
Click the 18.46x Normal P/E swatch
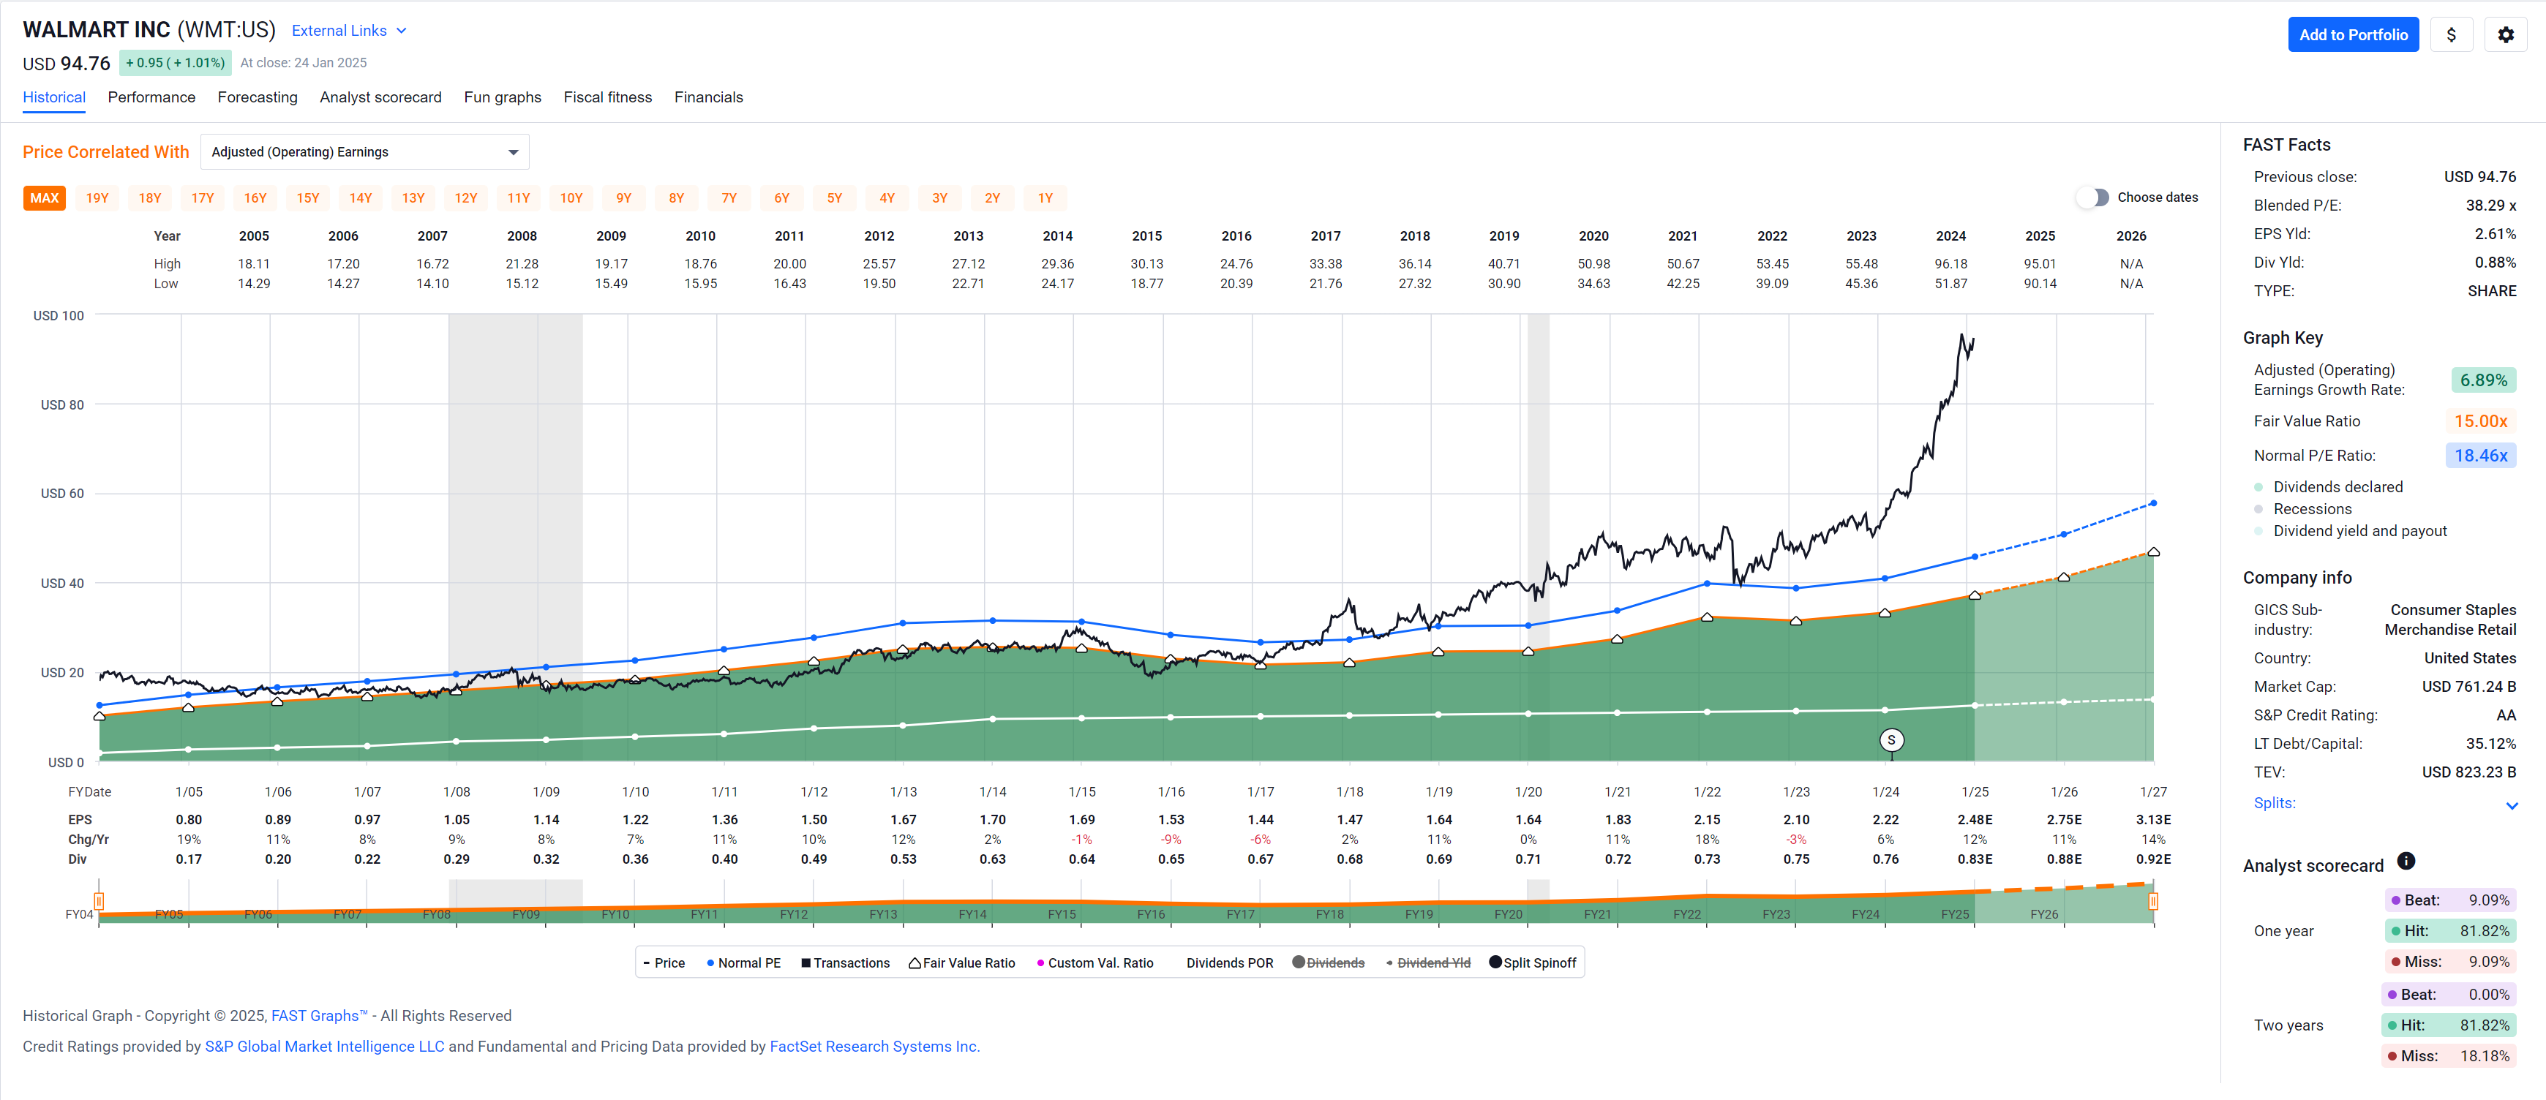(2481, 456)
